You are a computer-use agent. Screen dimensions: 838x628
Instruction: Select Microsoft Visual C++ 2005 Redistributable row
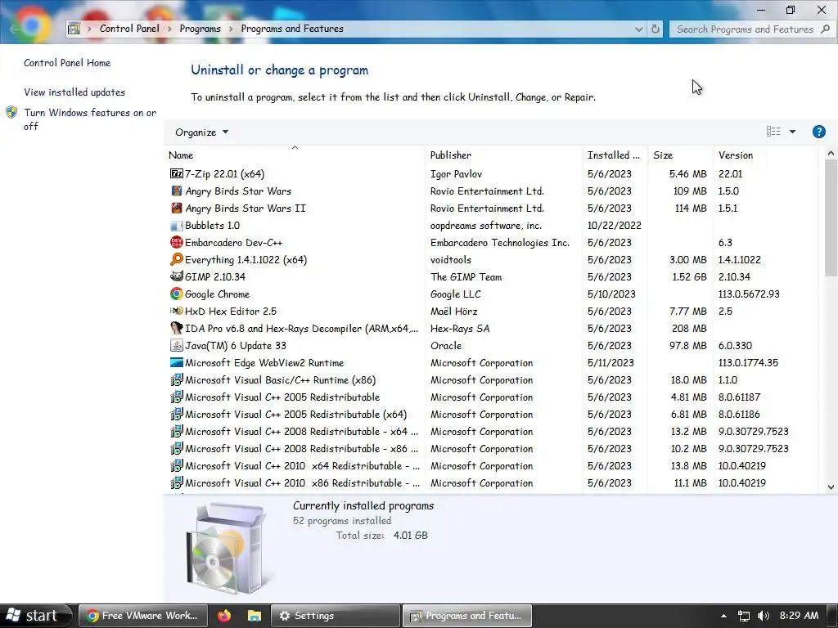491,397
